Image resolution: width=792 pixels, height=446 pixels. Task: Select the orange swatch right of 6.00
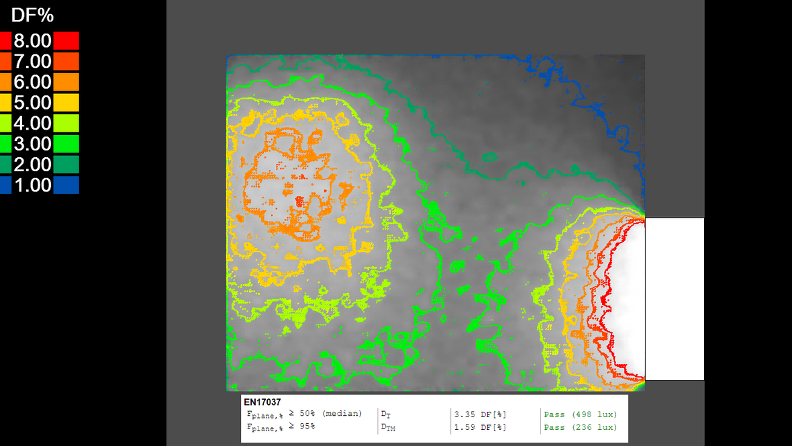coord(66,82)
